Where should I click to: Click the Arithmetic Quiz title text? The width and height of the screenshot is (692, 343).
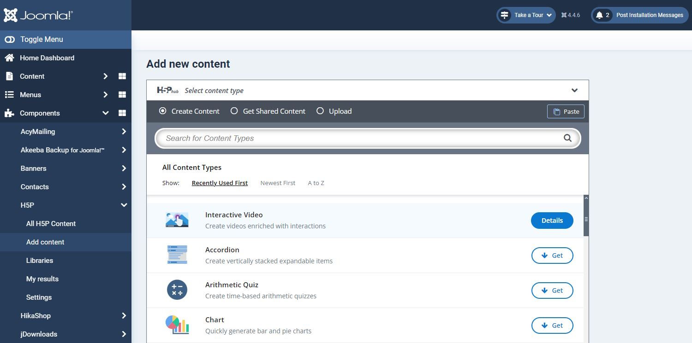[232, 285]
